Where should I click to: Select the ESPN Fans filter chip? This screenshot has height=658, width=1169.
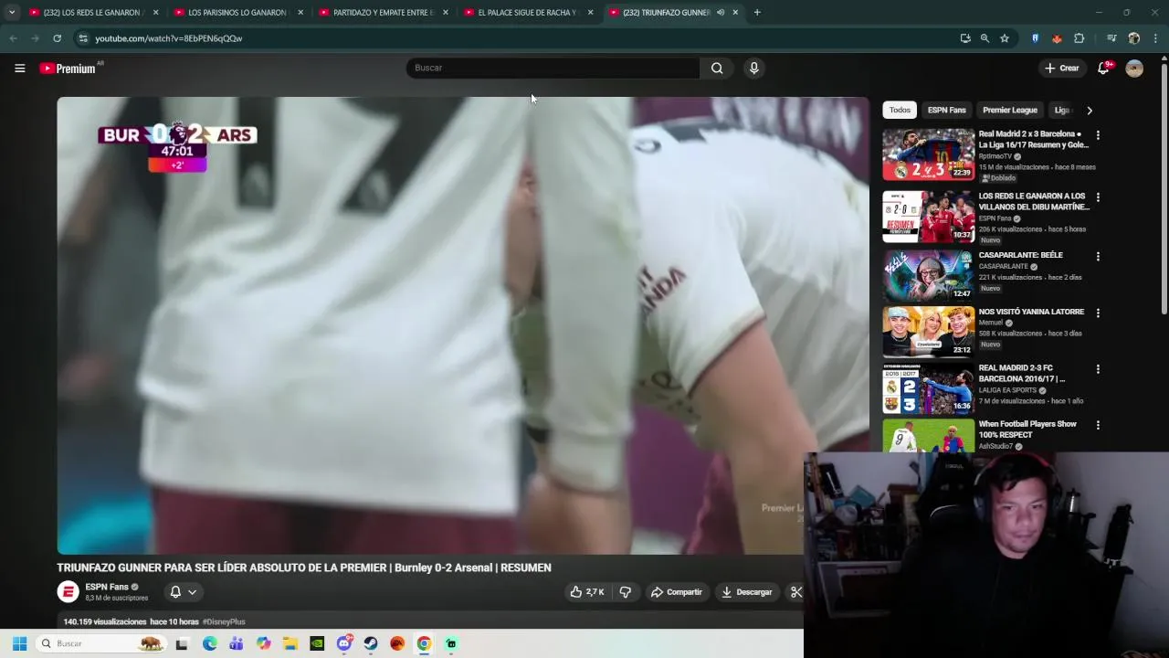pyautogui.click(x=946, y=110)
